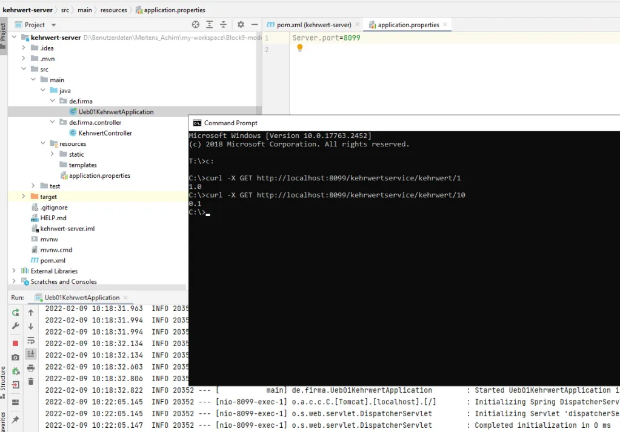Screen dimensions: 620x432
Task: Click Server.port=8099 line in editor
Action: point(326,38)
